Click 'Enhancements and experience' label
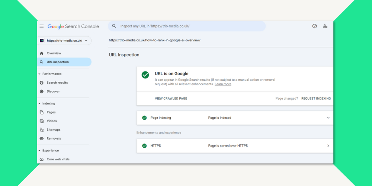 159,133
